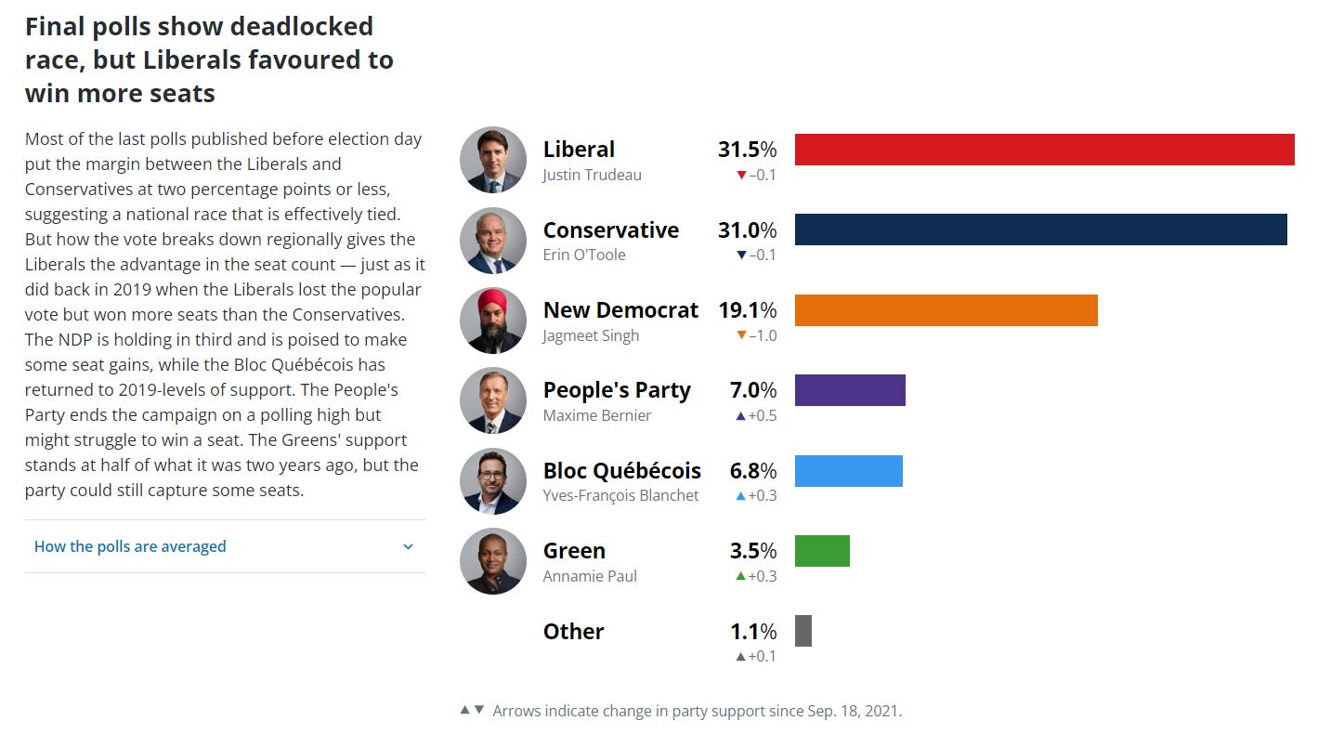Click the red down arrow beside Liberal
This screenshot has width=1318, height=747.
click(740, 174)
